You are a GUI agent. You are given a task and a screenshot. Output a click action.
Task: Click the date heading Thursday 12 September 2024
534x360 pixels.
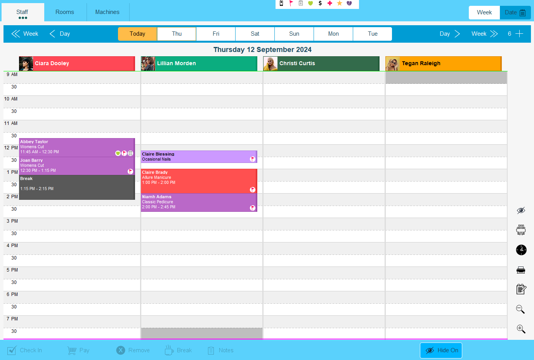(x=262, y=50)
